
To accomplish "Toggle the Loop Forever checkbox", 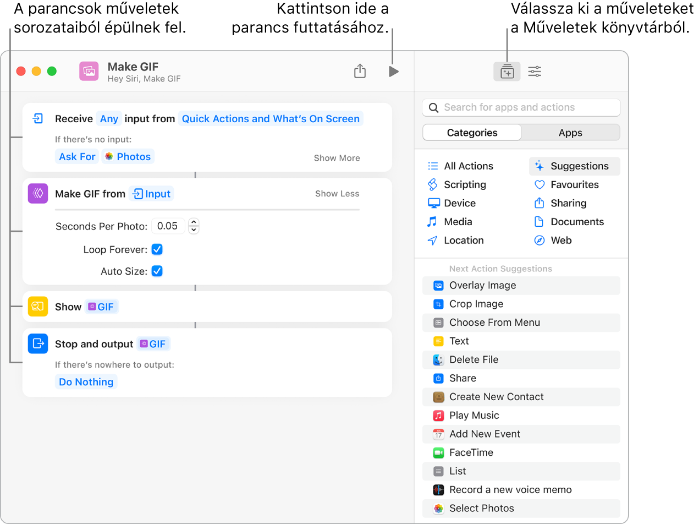I will pyautogui.click(x=157, y=250).
